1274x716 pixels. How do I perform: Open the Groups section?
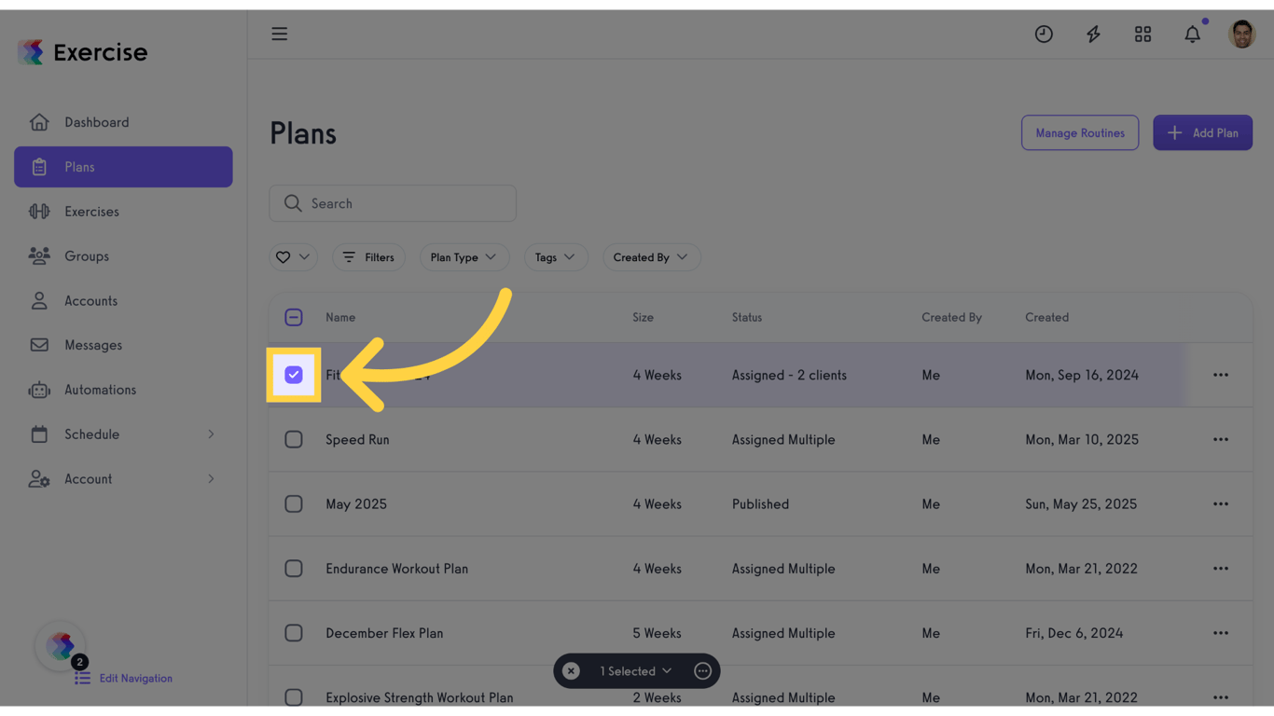[x=87, y=256]
